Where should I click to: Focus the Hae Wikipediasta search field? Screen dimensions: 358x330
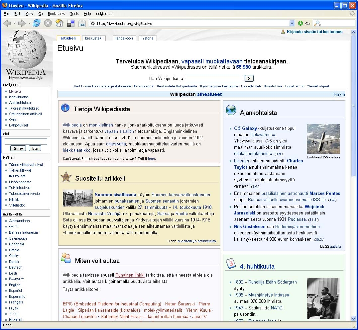point(215,78)
